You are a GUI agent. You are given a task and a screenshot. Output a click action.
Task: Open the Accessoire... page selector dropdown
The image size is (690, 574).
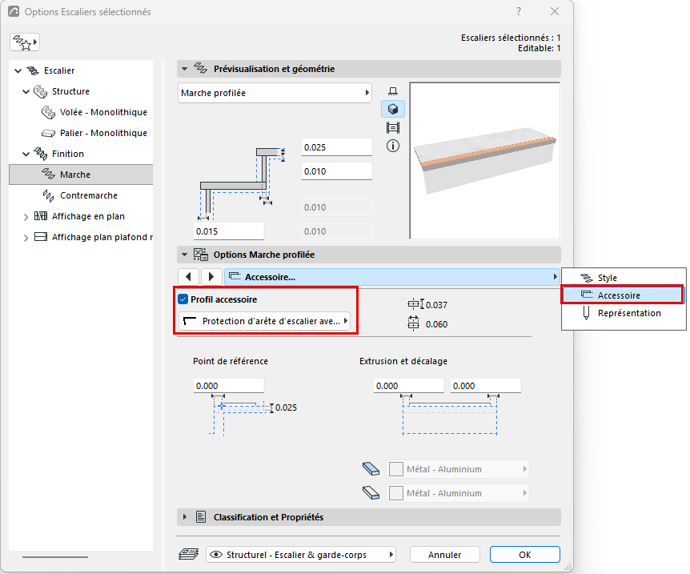point(391,276)
